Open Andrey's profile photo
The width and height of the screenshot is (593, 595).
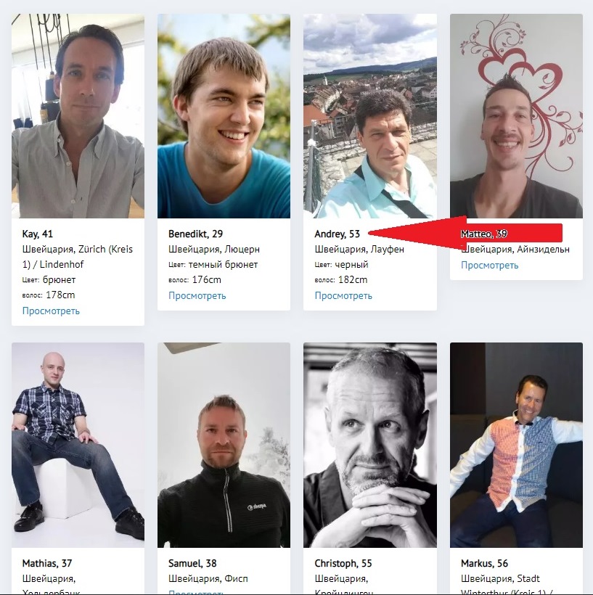[370, 116]
